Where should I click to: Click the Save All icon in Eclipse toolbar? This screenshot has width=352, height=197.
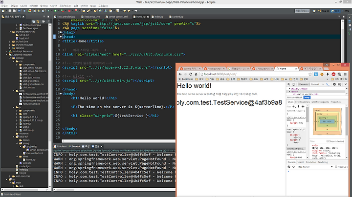coord(14,11)
